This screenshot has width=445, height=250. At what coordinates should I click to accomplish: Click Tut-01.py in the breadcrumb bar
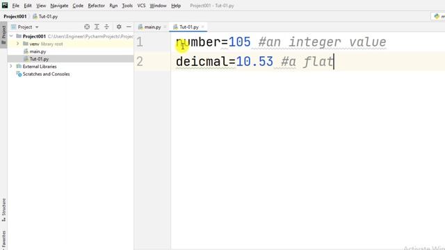point(45,17)
